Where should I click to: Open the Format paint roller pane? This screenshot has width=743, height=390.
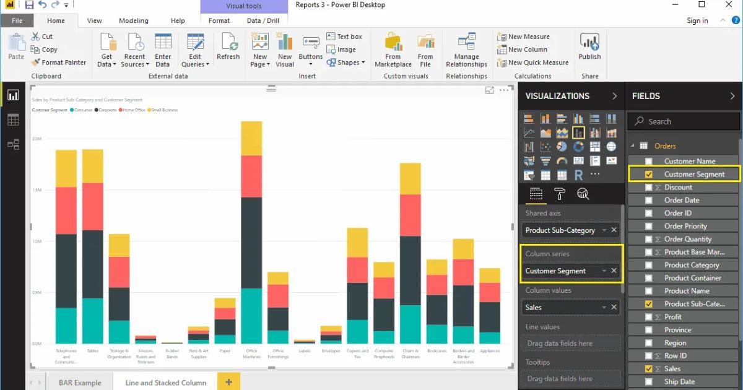coord(559,193)
